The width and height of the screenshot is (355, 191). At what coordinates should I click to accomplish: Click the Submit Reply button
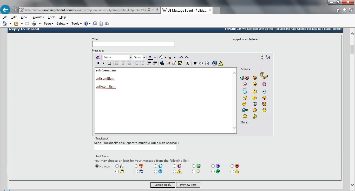[x=163, y=185]
